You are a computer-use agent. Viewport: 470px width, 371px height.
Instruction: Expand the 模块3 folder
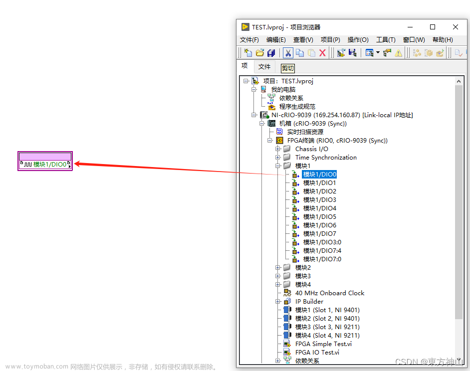click(x=278, y=276)
